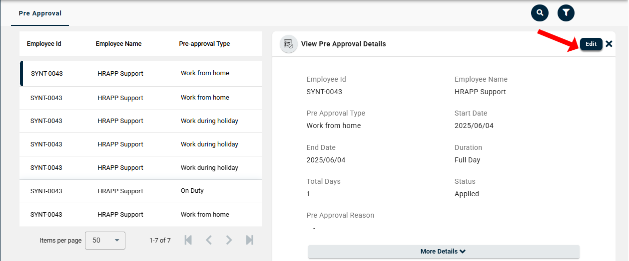Viewport: 629px width, 261px height.
Task: Expand the More Details section
Action: tap(443, 252)
